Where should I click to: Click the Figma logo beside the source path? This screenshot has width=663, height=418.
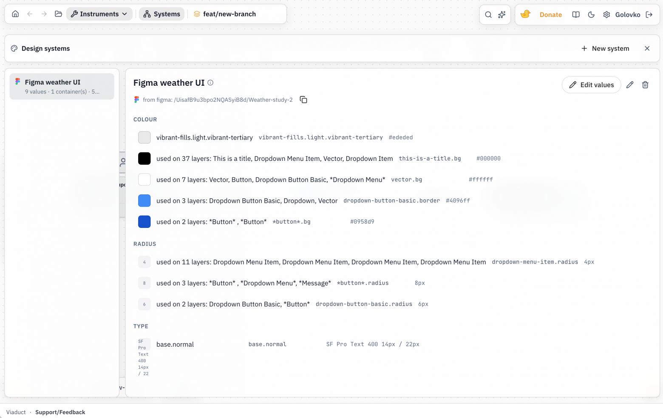136,100
